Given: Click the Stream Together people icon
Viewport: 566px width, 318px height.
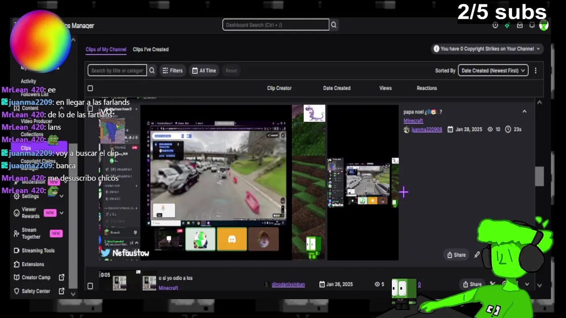Looking at the screenshot, I should (17, 233).
